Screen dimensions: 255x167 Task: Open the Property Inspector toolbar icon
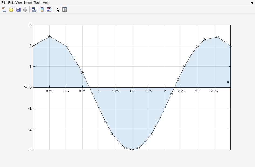(x=64, y=9)
